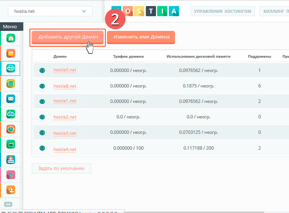Open the PHP settings icon in sidebar
289x213 pixels.
11,160
